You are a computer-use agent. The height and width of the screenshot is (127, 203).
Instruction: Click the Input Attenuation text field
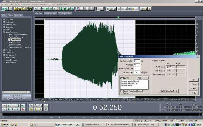137,61
